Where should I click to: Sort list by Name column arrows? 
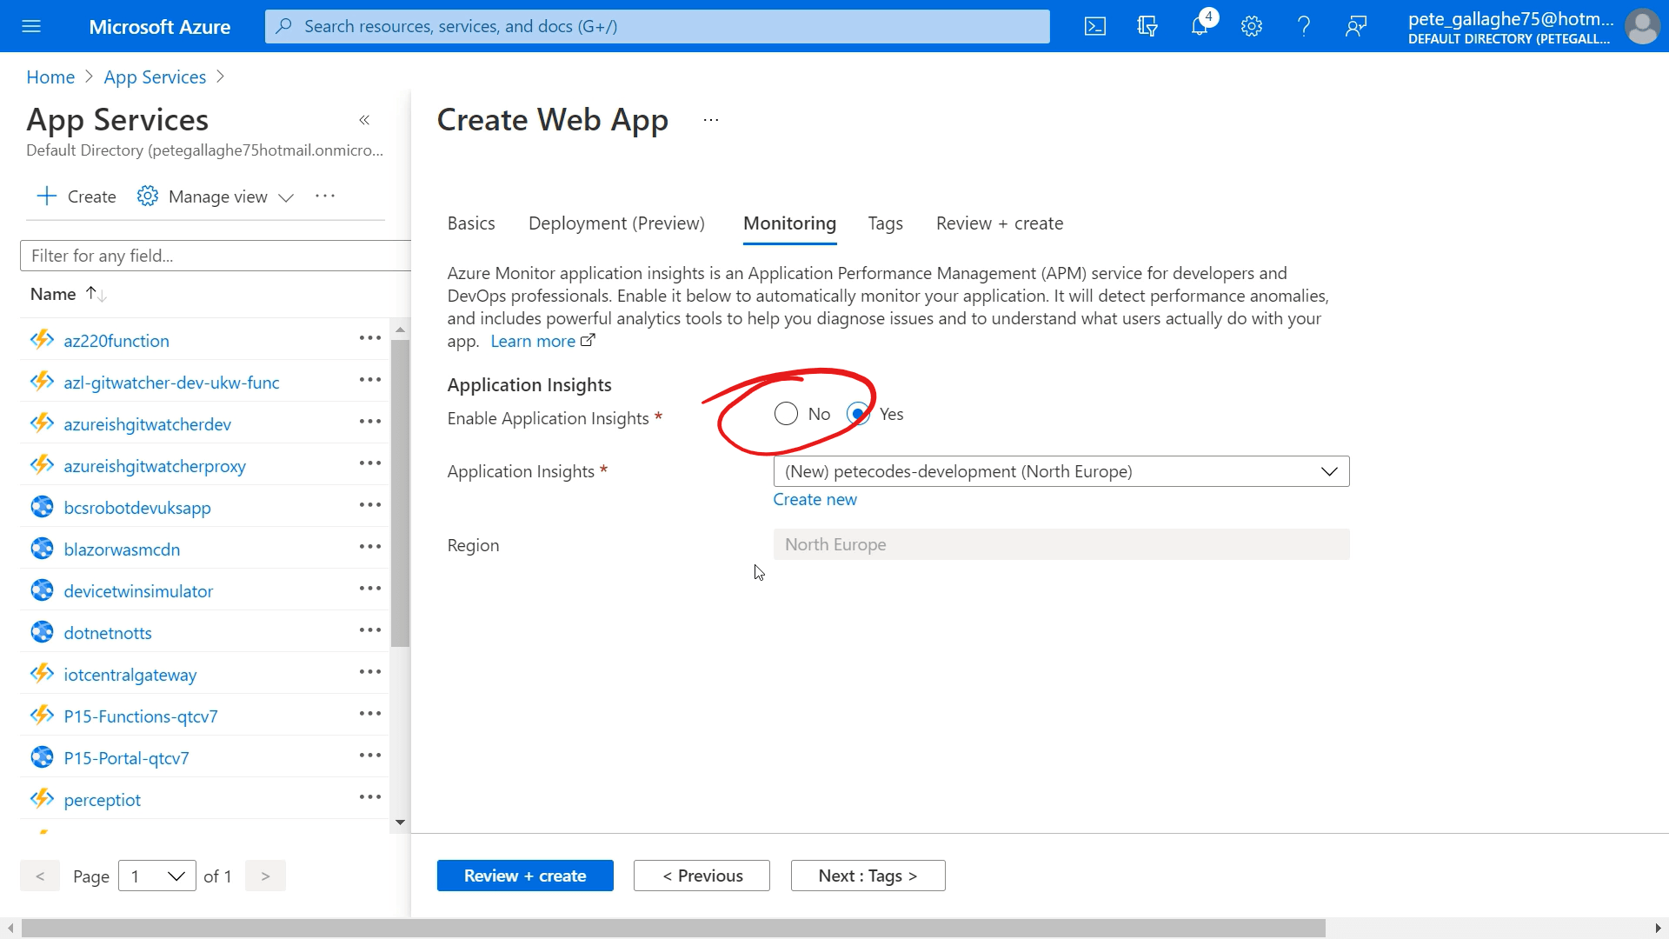(96, 295)
